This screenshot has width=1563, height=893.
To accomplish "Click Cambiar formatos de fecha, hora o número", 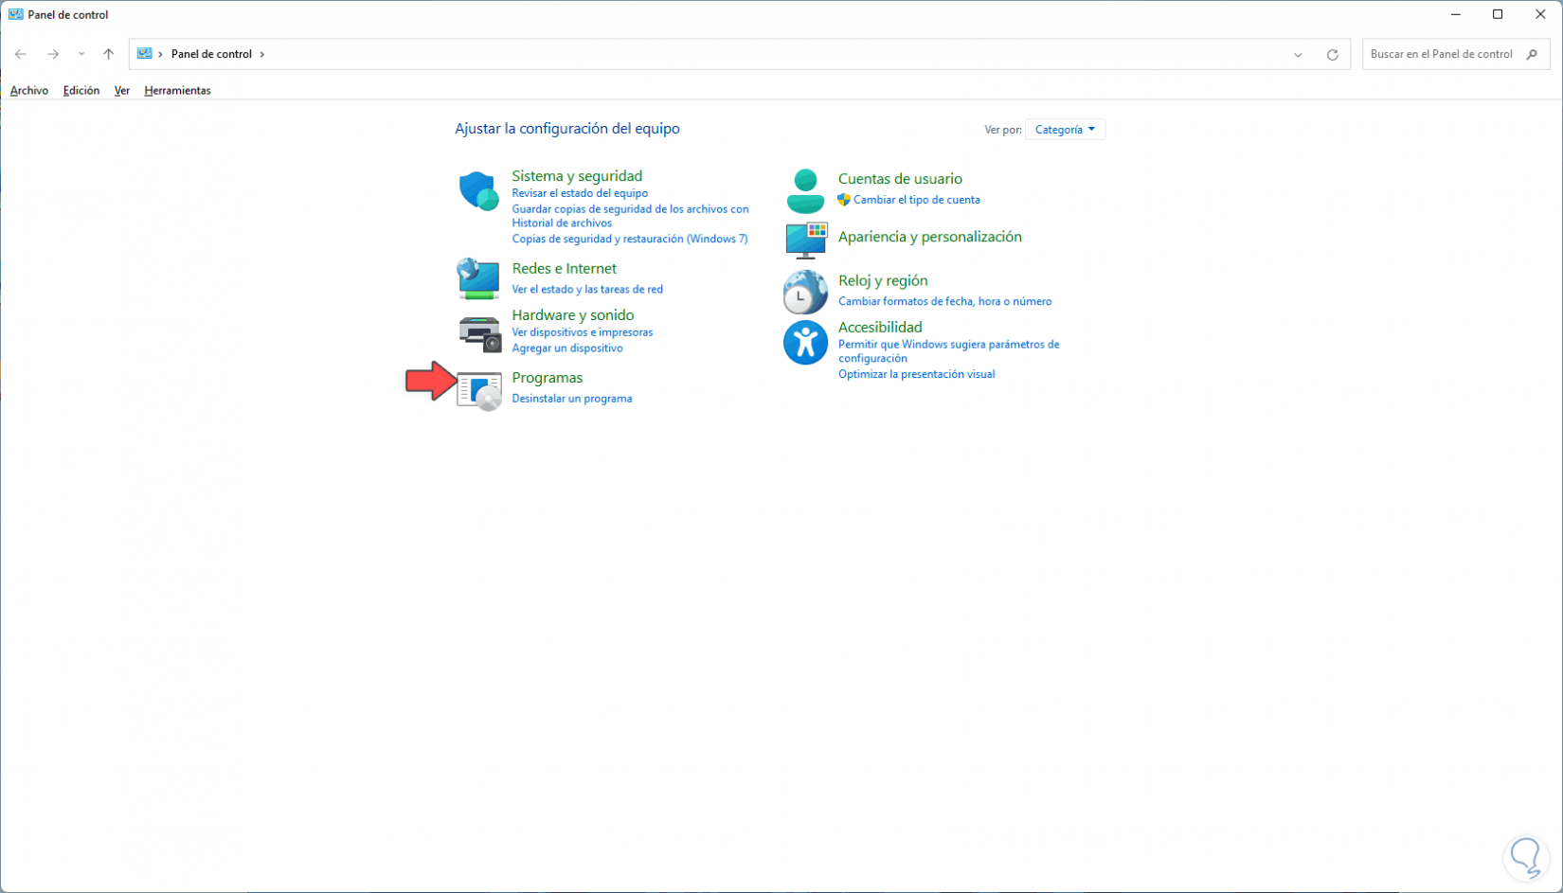I will tap(944, 301).
